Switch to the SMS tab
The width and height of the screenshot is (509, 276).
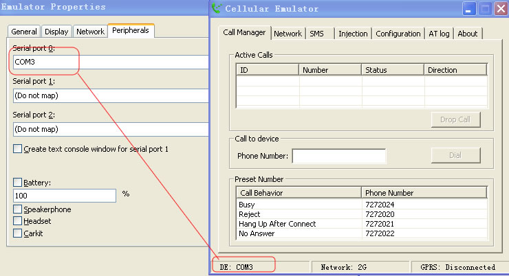(x=316, y=34)
